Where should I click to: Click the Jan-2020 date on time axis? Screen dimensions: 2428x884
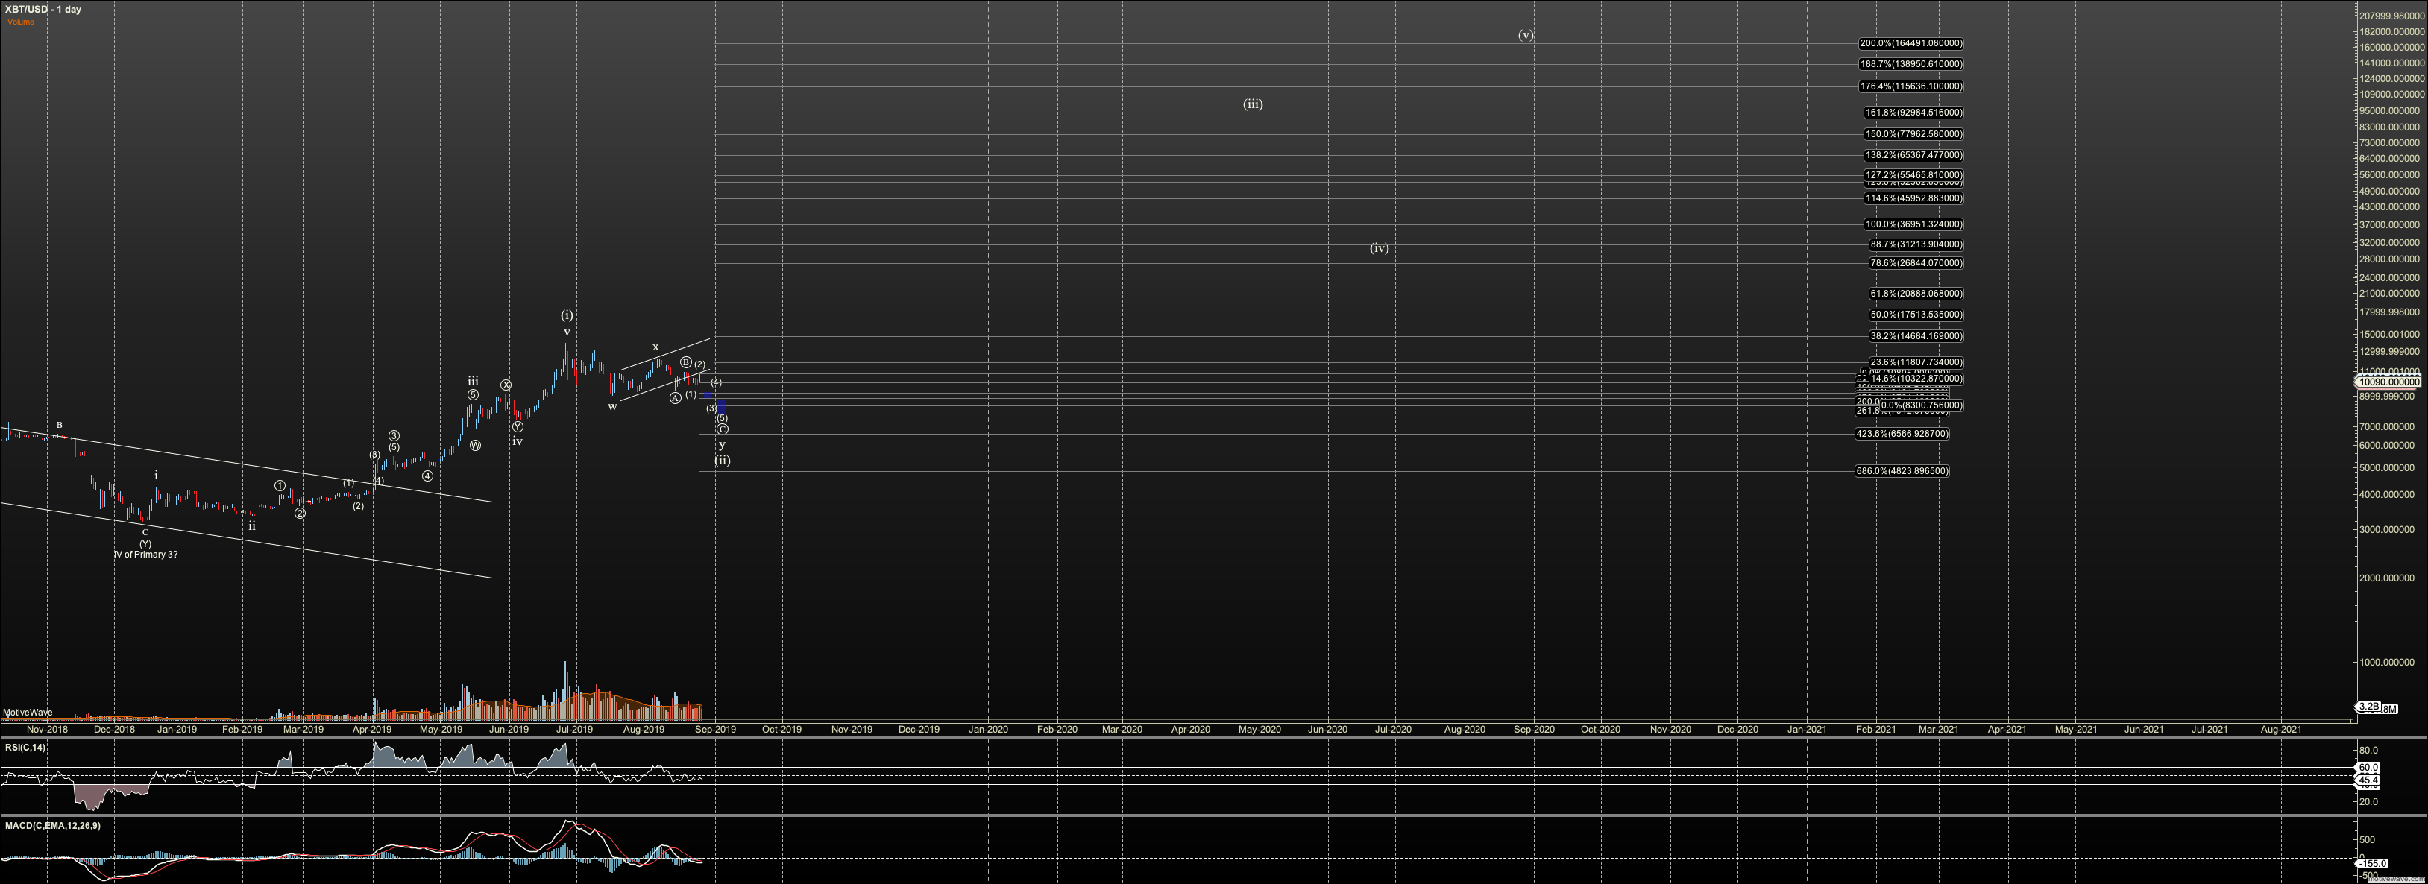pos(988,730)
